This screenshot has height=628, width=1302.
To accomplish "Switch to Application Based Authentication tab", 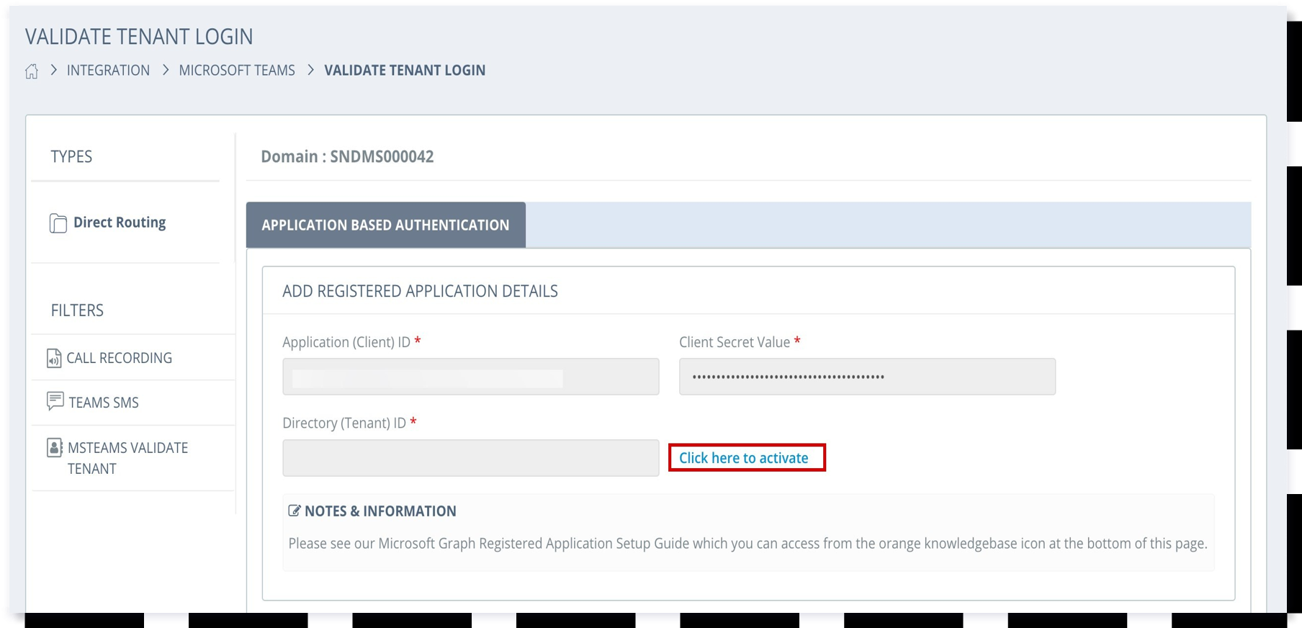I will [x=386, y=225].
